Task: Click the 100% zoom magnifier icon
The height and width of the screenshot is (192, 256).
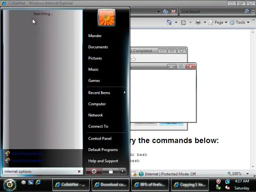Action: [229, 173]
